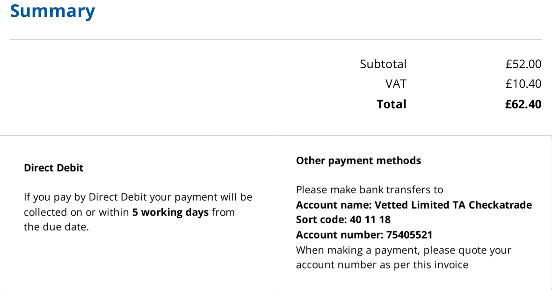
Task: Click "If you pay by Direct Debit" line
Action: [138, 197]
